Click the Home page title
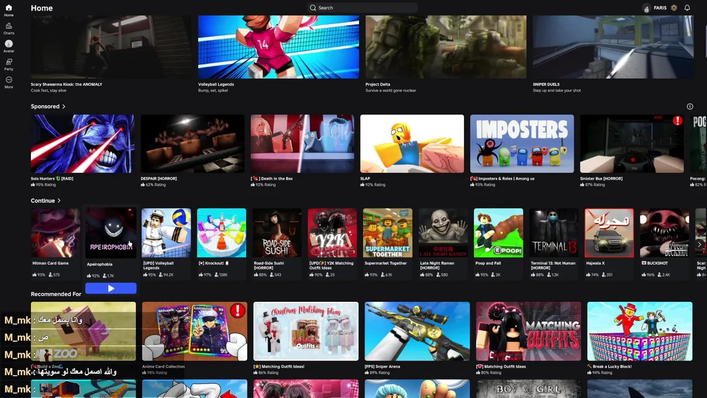The image size is (707, 398). point(42,8)
